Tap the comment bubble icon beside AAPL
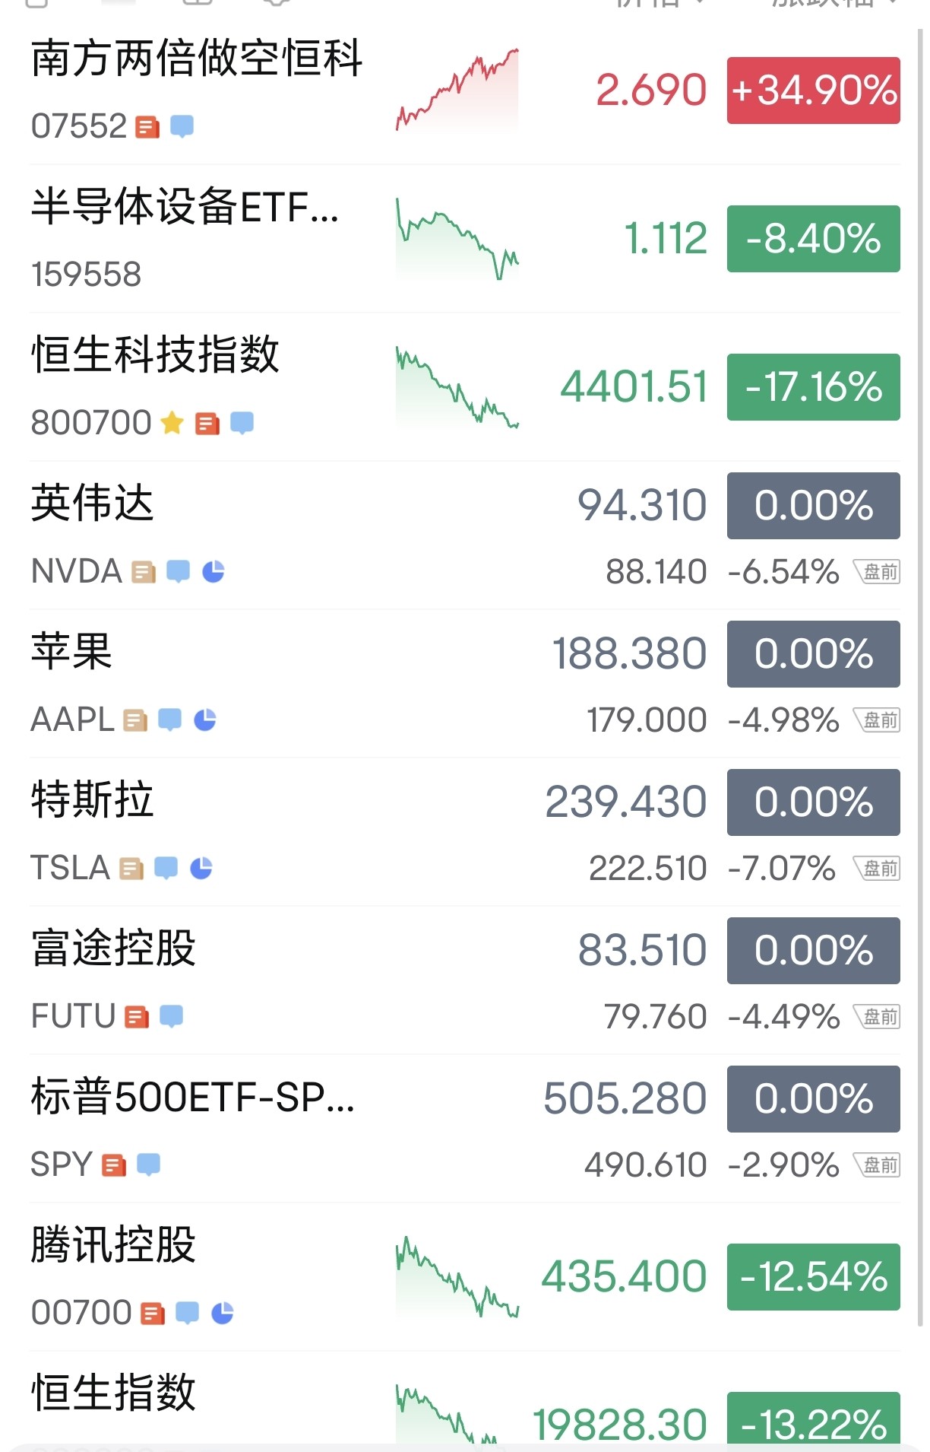 tap(169, 720)
